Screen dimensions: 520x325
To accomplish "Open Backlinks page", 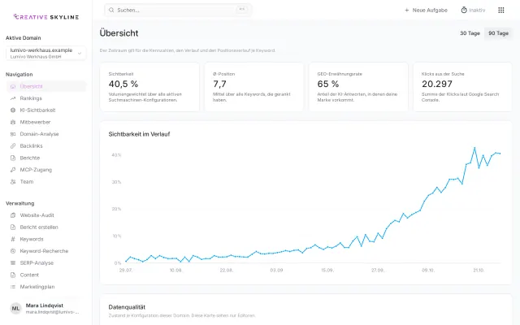I will tap(46, 146).
